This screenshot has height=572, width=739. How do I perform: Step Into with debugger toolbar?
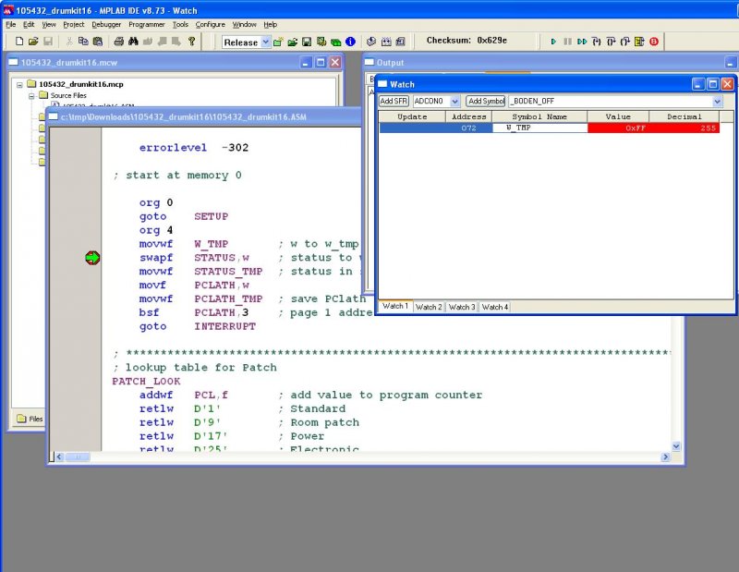pyautogui.click(x=597, y=42)
